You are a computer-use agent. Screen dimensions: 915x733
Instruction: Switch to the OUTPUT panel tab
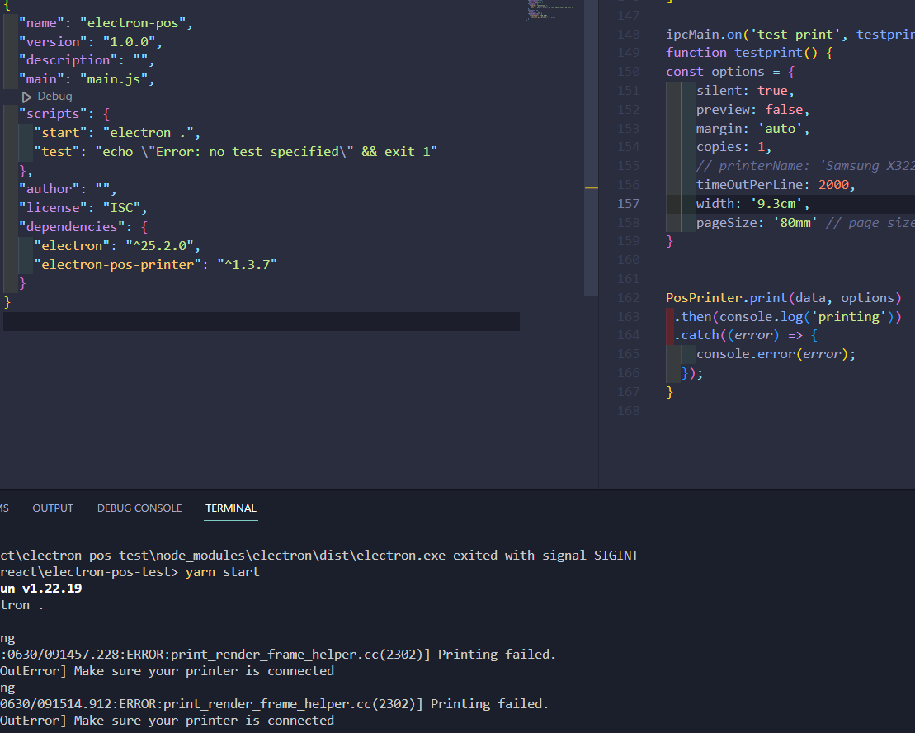point(52,508)
